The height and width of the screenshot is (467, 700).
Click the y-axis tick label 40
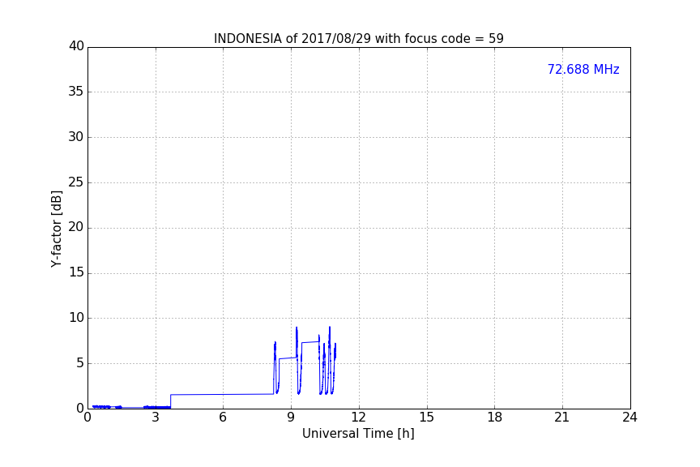click(76, 46)
